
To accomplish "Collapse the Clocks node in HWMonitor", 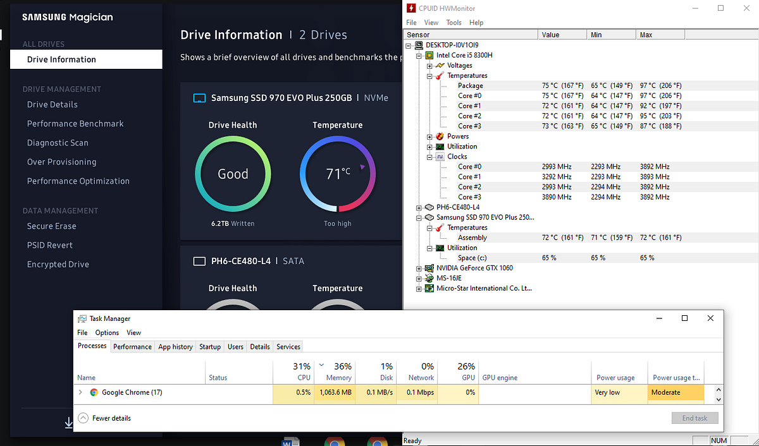I will point(429,157).
